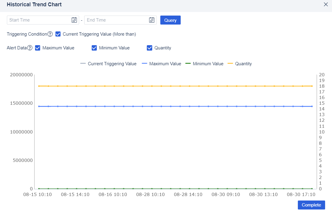Open the Start Time calendar picker icon
The width and height of the screenshot is (332, 211).
[74, 20]
